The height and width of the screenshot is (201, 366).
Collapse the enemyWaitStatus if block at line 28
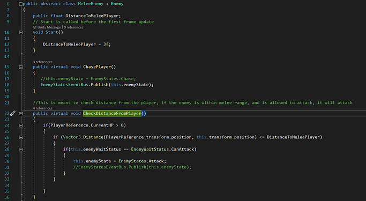(21, 149)
